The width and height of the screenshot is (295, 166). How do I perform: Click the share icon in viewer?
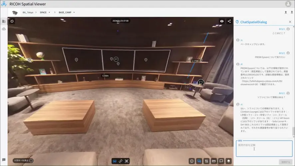[229, 21]
